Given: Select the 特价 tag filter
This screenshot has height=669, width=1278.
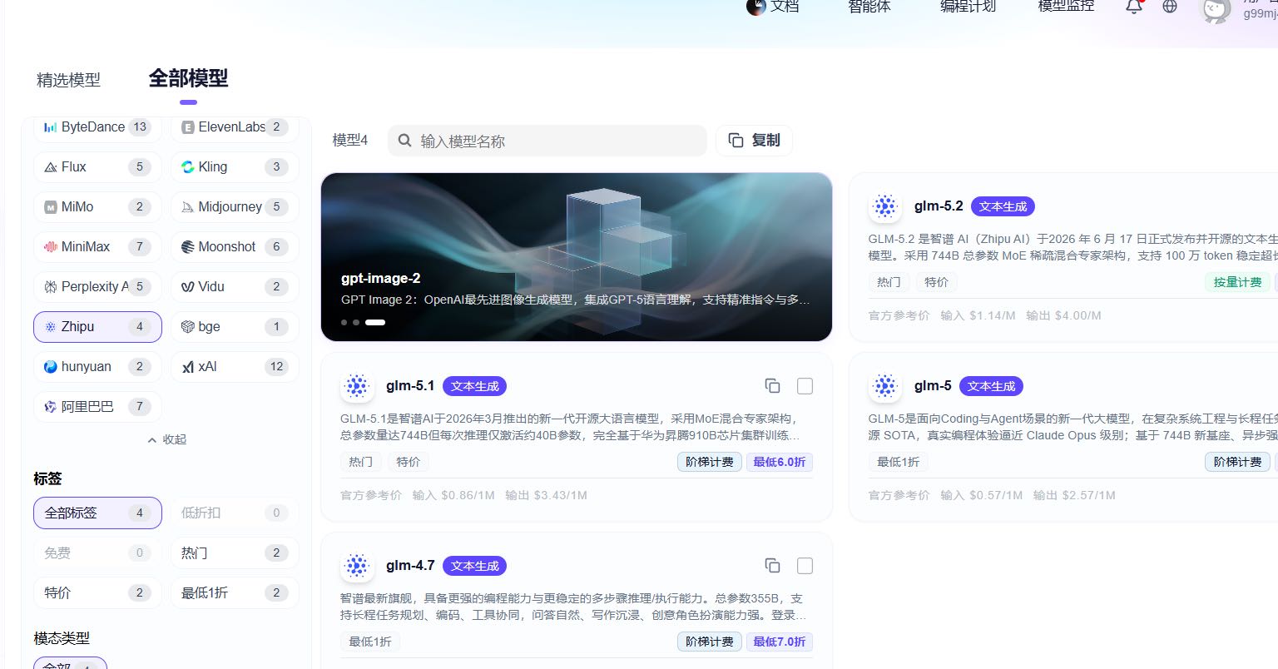Looking at the screenshot, I should coord(97,593).
